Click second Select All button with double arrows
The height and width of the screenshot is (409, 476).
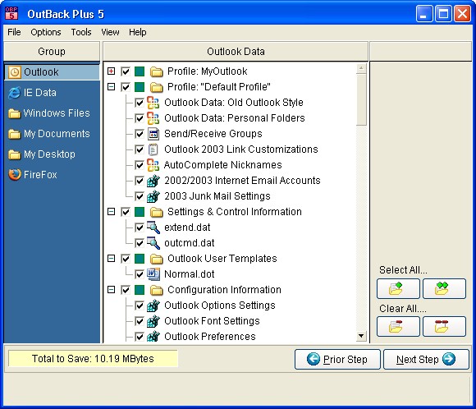point(444,288)
